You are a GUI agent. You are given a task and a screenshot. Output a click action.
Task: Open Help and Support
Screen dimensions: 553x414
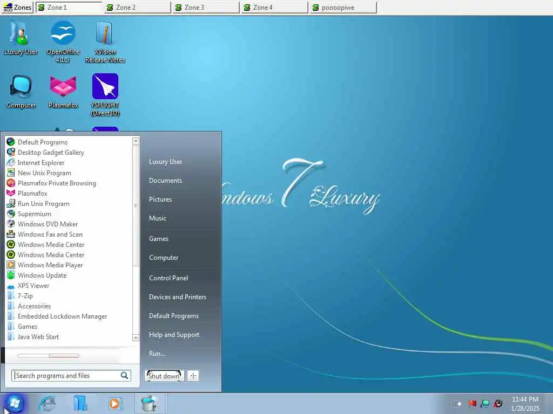[174, 335]
